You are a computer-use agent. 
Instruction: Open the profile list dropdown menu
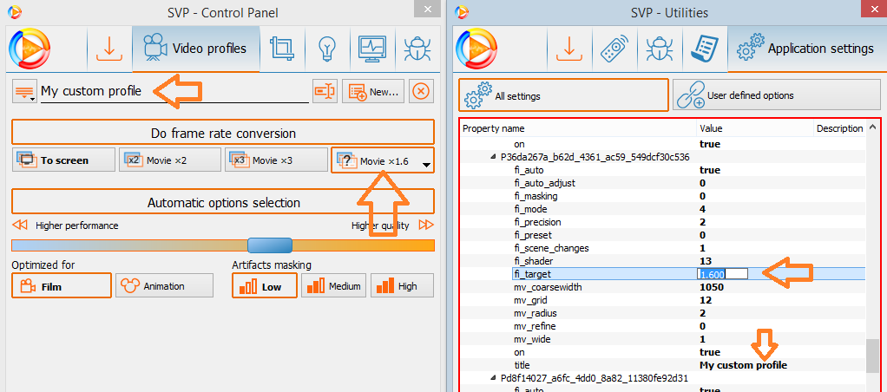pos(24,92)
